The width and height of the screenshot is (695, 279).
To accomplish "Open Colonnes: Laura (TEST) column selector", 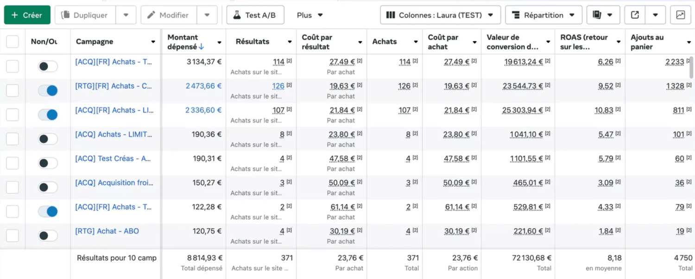I will pyautogui.click(x=440, y=15).
